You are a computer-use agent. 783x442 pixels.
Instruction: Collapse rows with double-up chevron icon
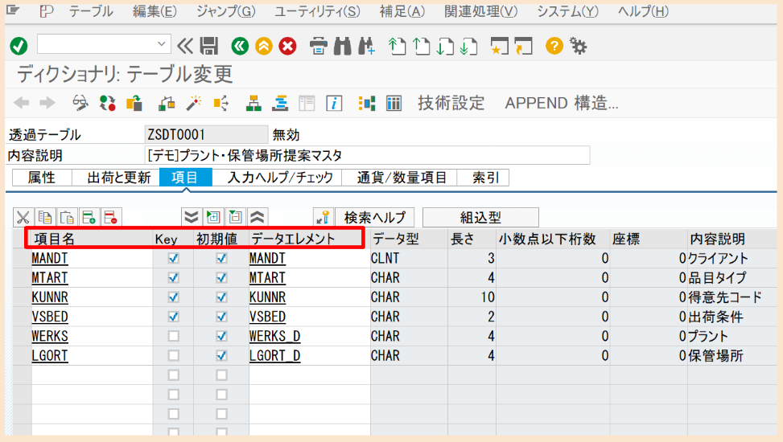click(258, 217)
